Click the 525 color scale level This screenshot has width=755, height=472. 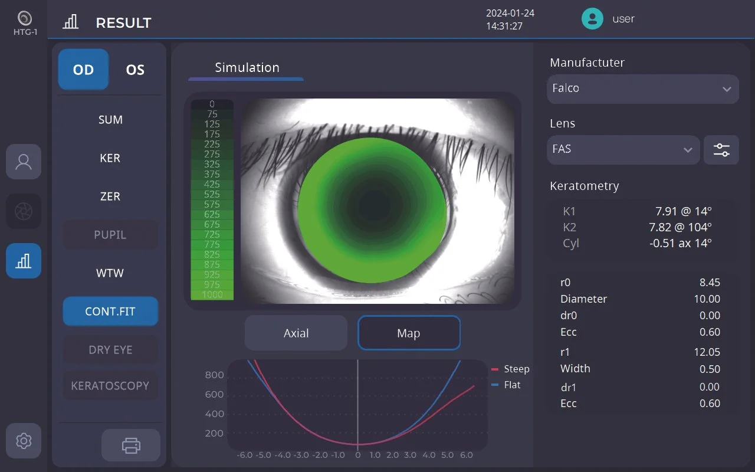click(212, 194)
